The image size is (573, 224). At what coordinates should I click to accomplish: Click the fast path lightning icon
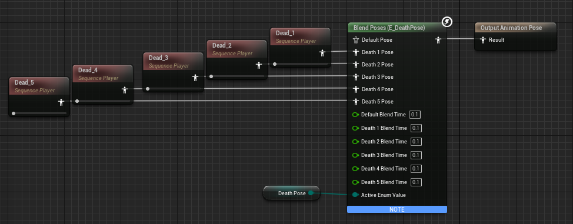click(x=447, y=22)
